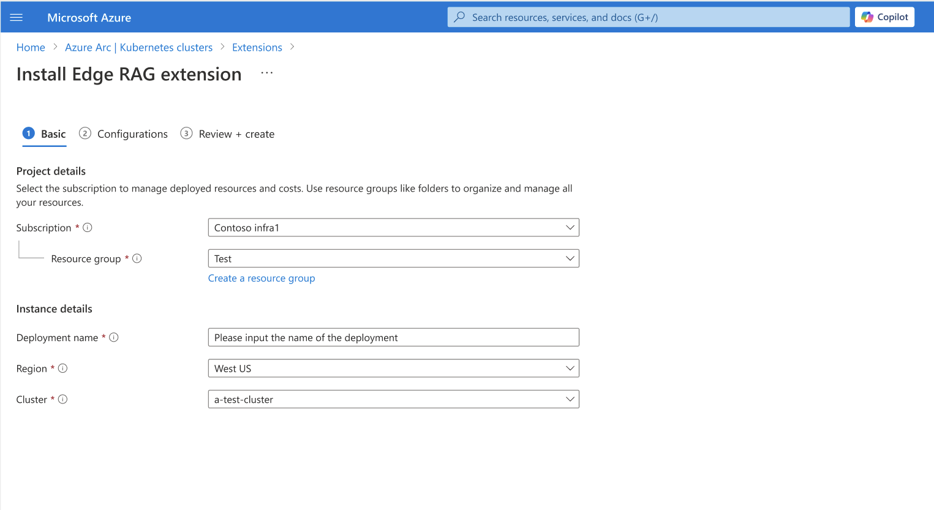Open the ellipsis menu beside the page title
This screenshot has height=510, width=934.
click(x=266, y=73)
